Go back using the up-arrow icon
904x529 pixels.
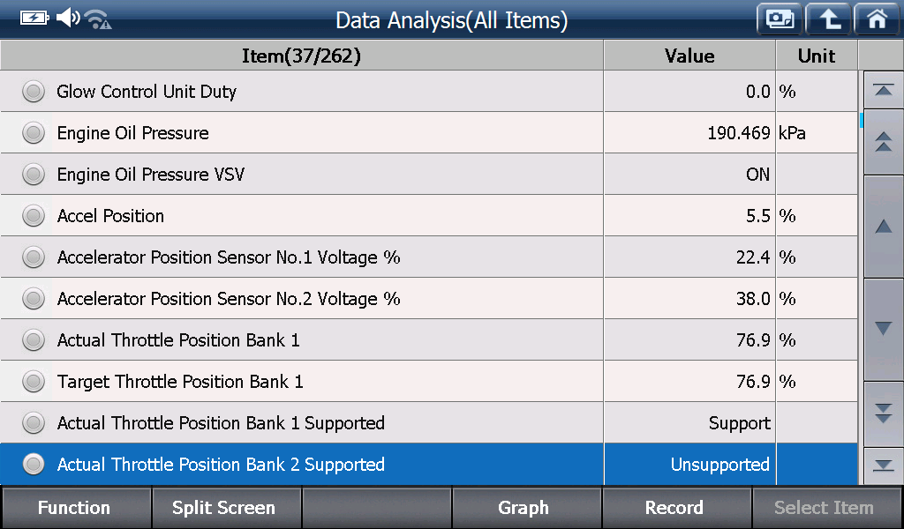828,19
